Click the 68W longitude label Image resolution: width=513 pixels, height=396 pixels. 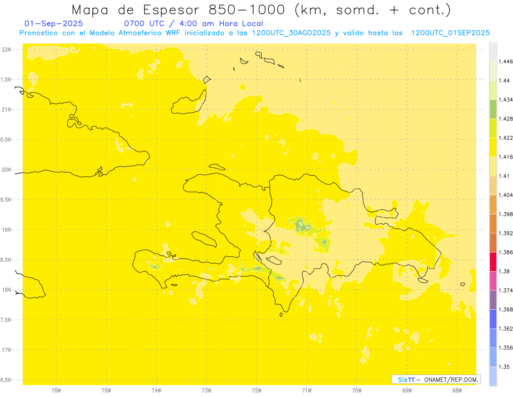pos(457,390)
